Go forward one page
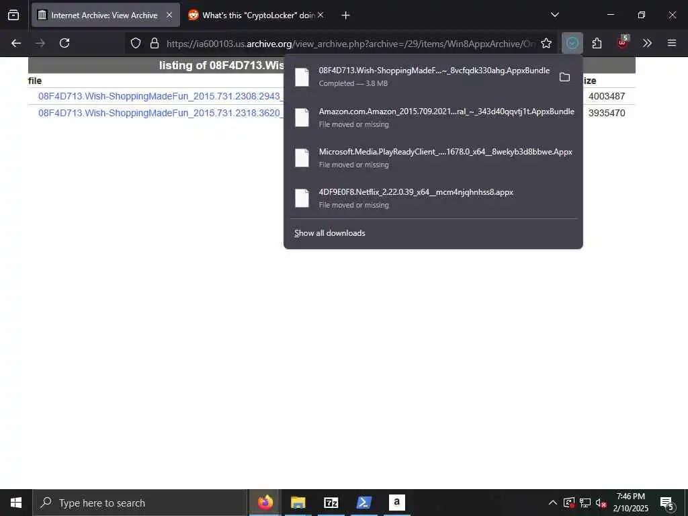The width and height of the screenshot is (688, 516). pos(40,44)
